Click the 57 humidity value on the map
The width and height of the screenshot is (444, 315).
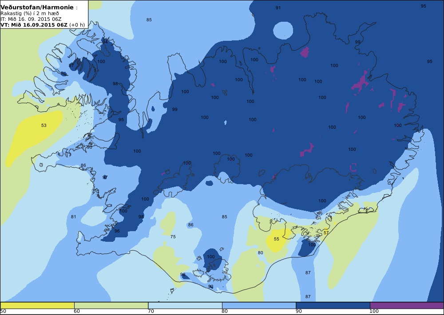point(326,232)
